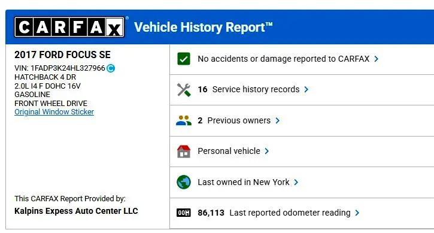Open 16 Service history records

tap(248, 89)
